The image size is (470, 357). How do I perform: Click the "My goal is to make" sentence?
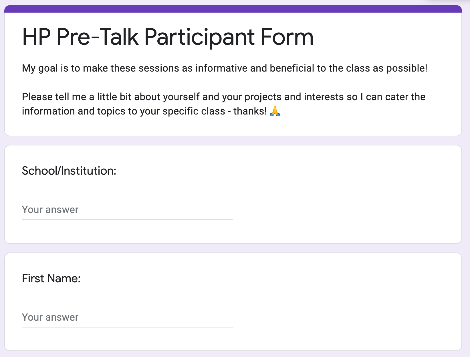point(225,68)
